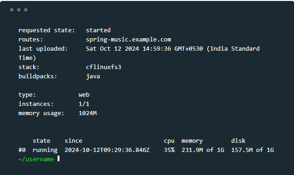Image resolution: width=294 pixels, height=175 pixels.
Task: Click the type value web
Action: click(84, 95)
